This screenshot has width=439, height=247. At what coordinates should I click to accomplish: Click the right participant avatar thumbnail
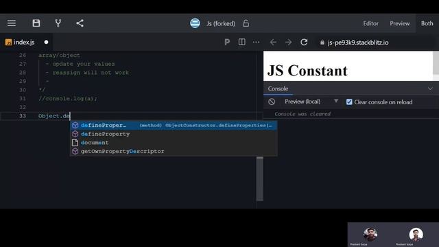416,235
